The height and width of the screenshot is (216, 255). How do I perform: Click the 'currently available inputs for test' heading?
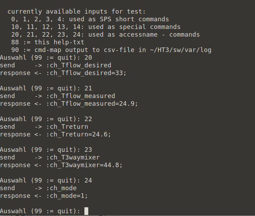pos(77,12)
